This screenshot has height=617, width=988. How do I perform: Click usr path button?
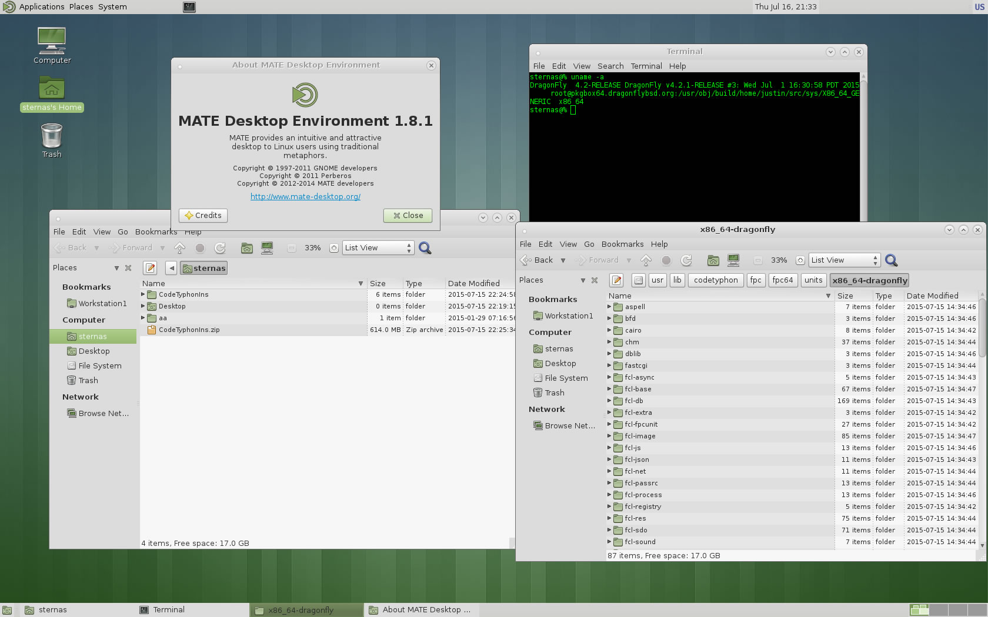[x=657, y=280]
